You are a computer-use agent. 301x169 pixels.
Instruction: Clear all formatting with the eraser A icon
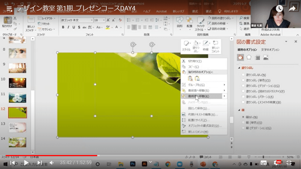pyautogui.click(x=120, y=20)
